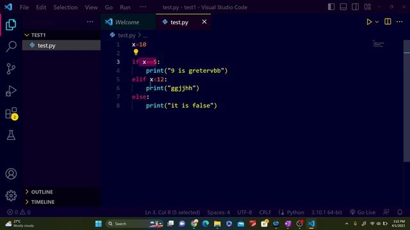Open File Explorer from taskbar
This screenshot has width=410, height=230.
click(x=217, y=224)
